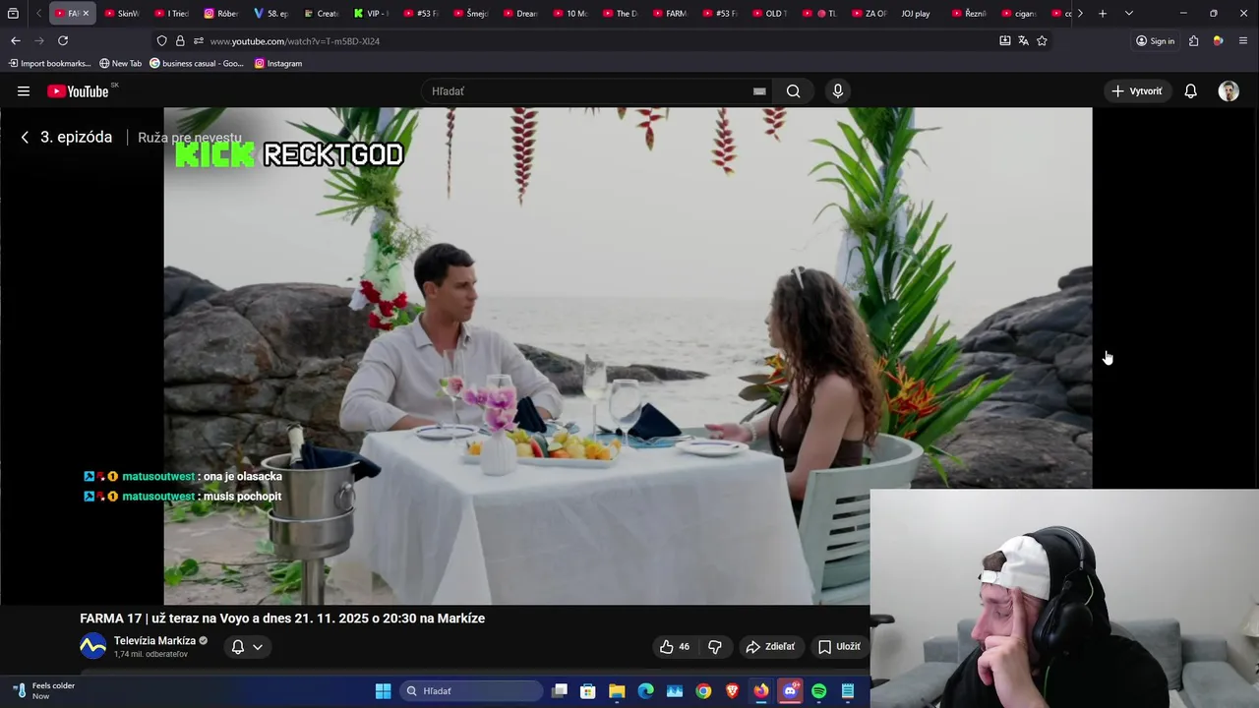The width and height of the screenshot is (1259, 708).
Task: Open Discord from the taskbar
Action: [790, 691]
